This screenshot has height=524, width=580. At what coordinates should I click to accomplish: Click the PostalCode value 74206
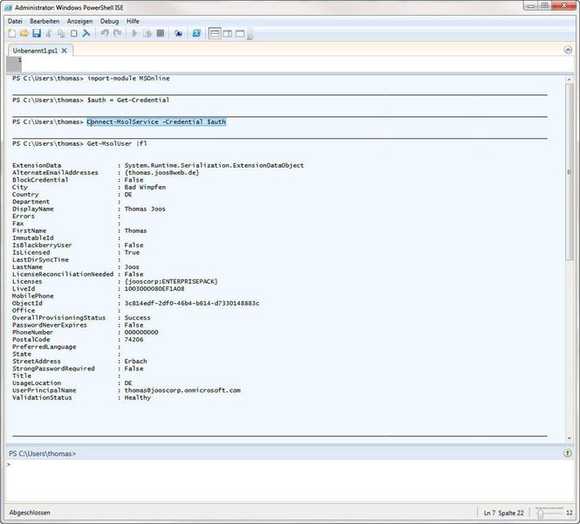[x=134, y=340]
